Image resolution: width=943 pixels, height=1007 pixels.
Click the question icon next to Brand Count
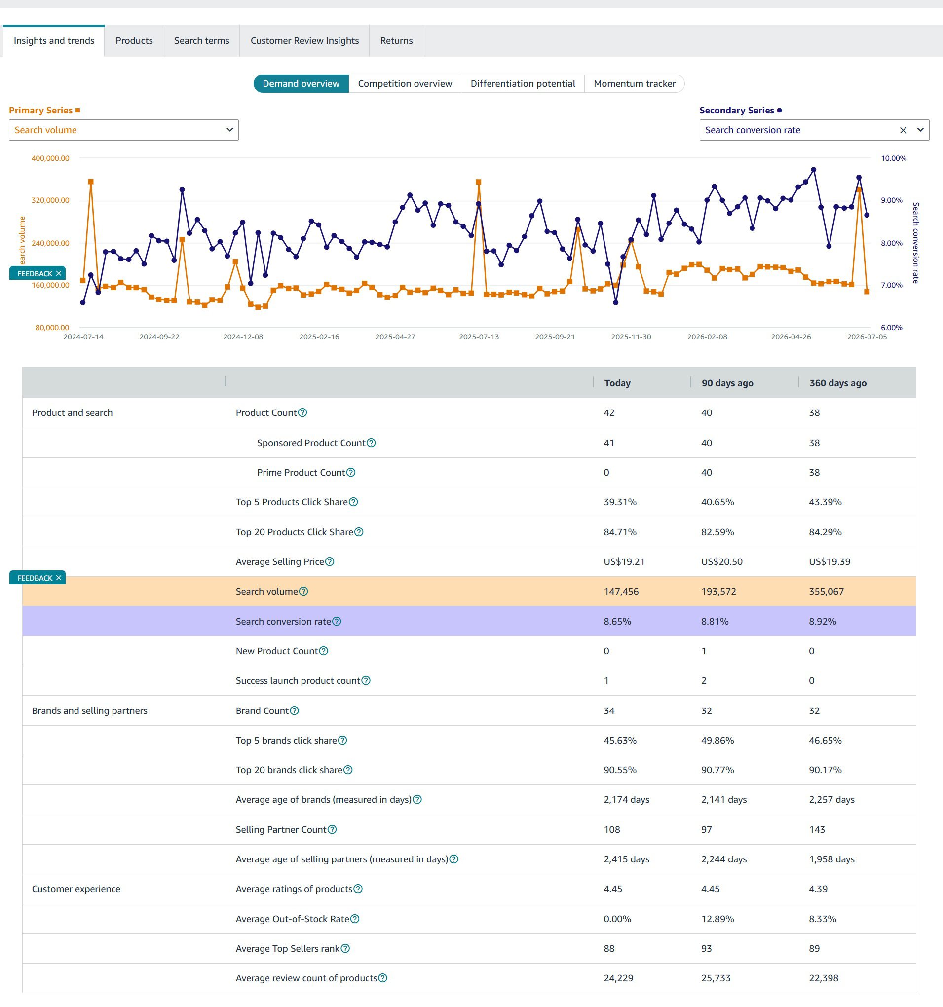click(x=295, y=710)
